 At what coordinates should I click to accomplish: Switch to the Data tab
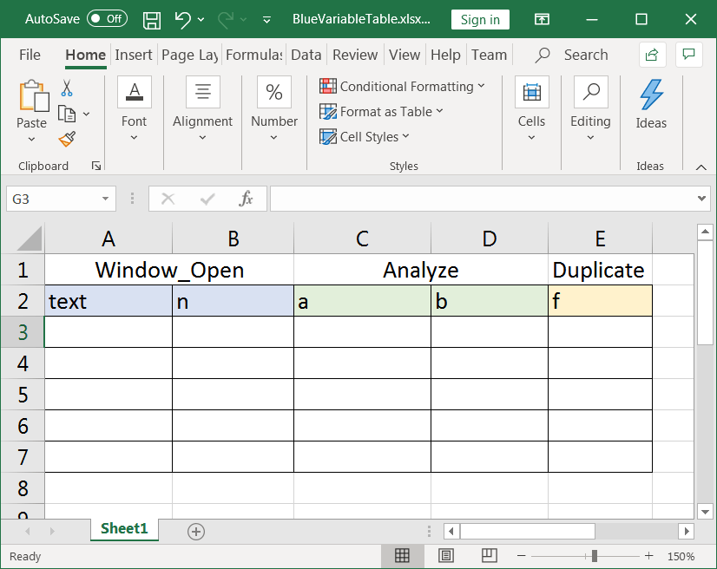[306, 55]
